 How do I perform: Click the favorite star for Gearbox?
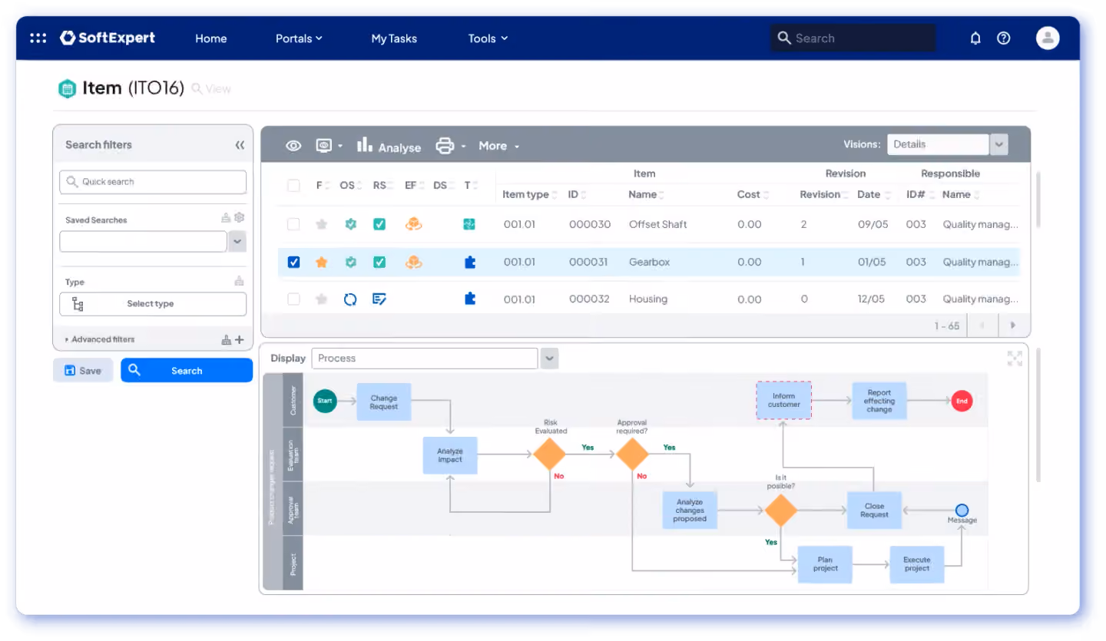coord(321,263)
